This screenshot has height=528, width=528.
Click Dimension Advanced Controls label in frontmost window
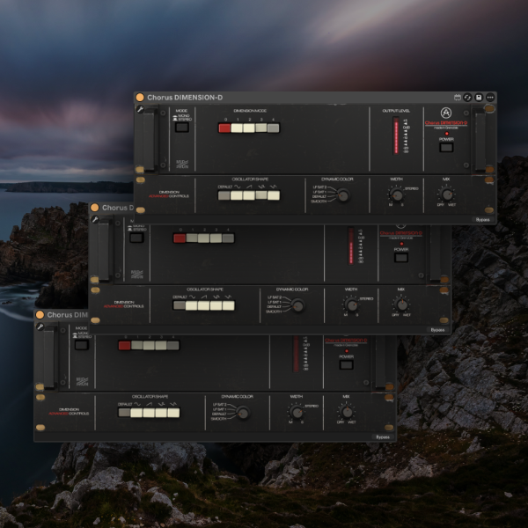169,194
